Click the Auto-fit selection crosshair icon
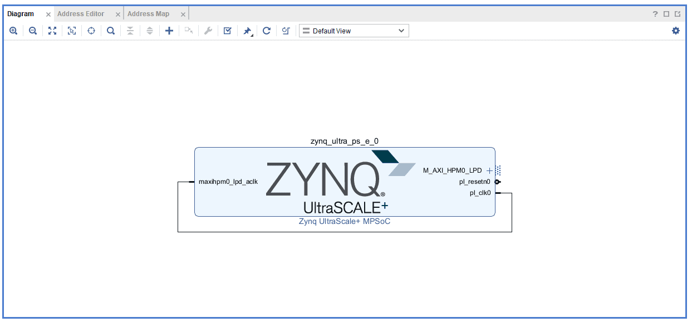The height and width of the screenshot is (322, 692). [x=91, y=31]
